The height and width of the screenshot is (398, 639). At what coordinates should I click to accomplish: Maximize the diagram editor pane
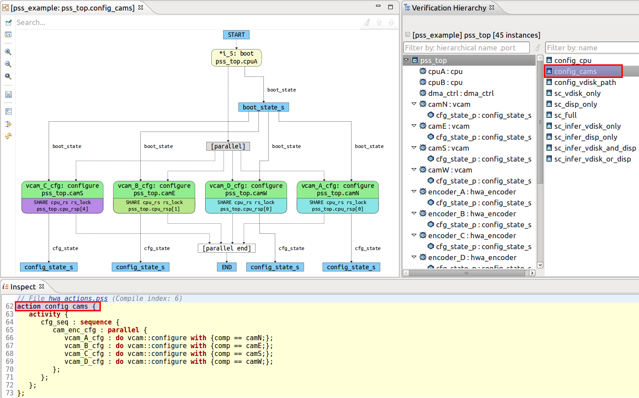[390, 7]
